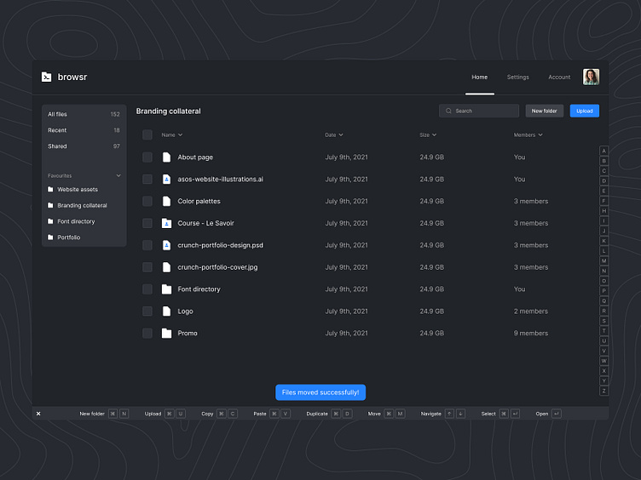Image resolution: width=641 pixels, height=480 pixels.
Task: Check the box beside About page
Action: (147, 157)
